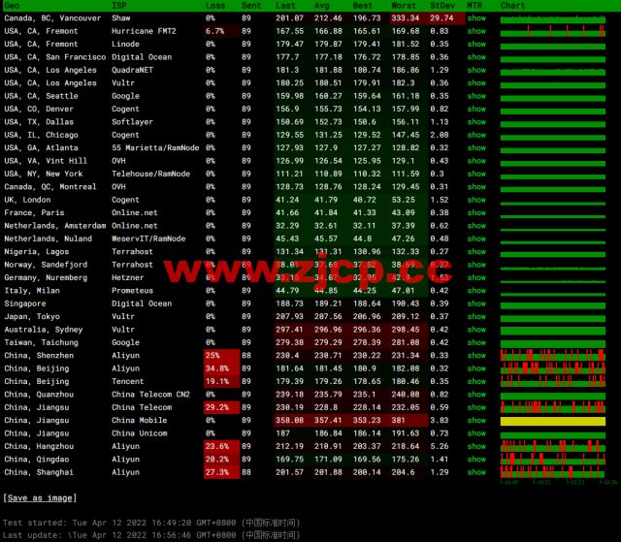The height and width of the screenshot is (542, 621).
Task: Show MTR for Linode Fremont row
Action: [476, 44]
